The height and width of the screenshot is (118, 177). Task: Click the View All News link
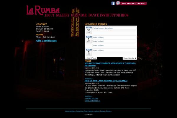92,101
